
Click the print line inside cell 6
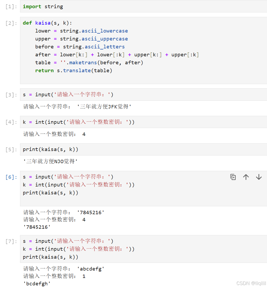point(51,193)
